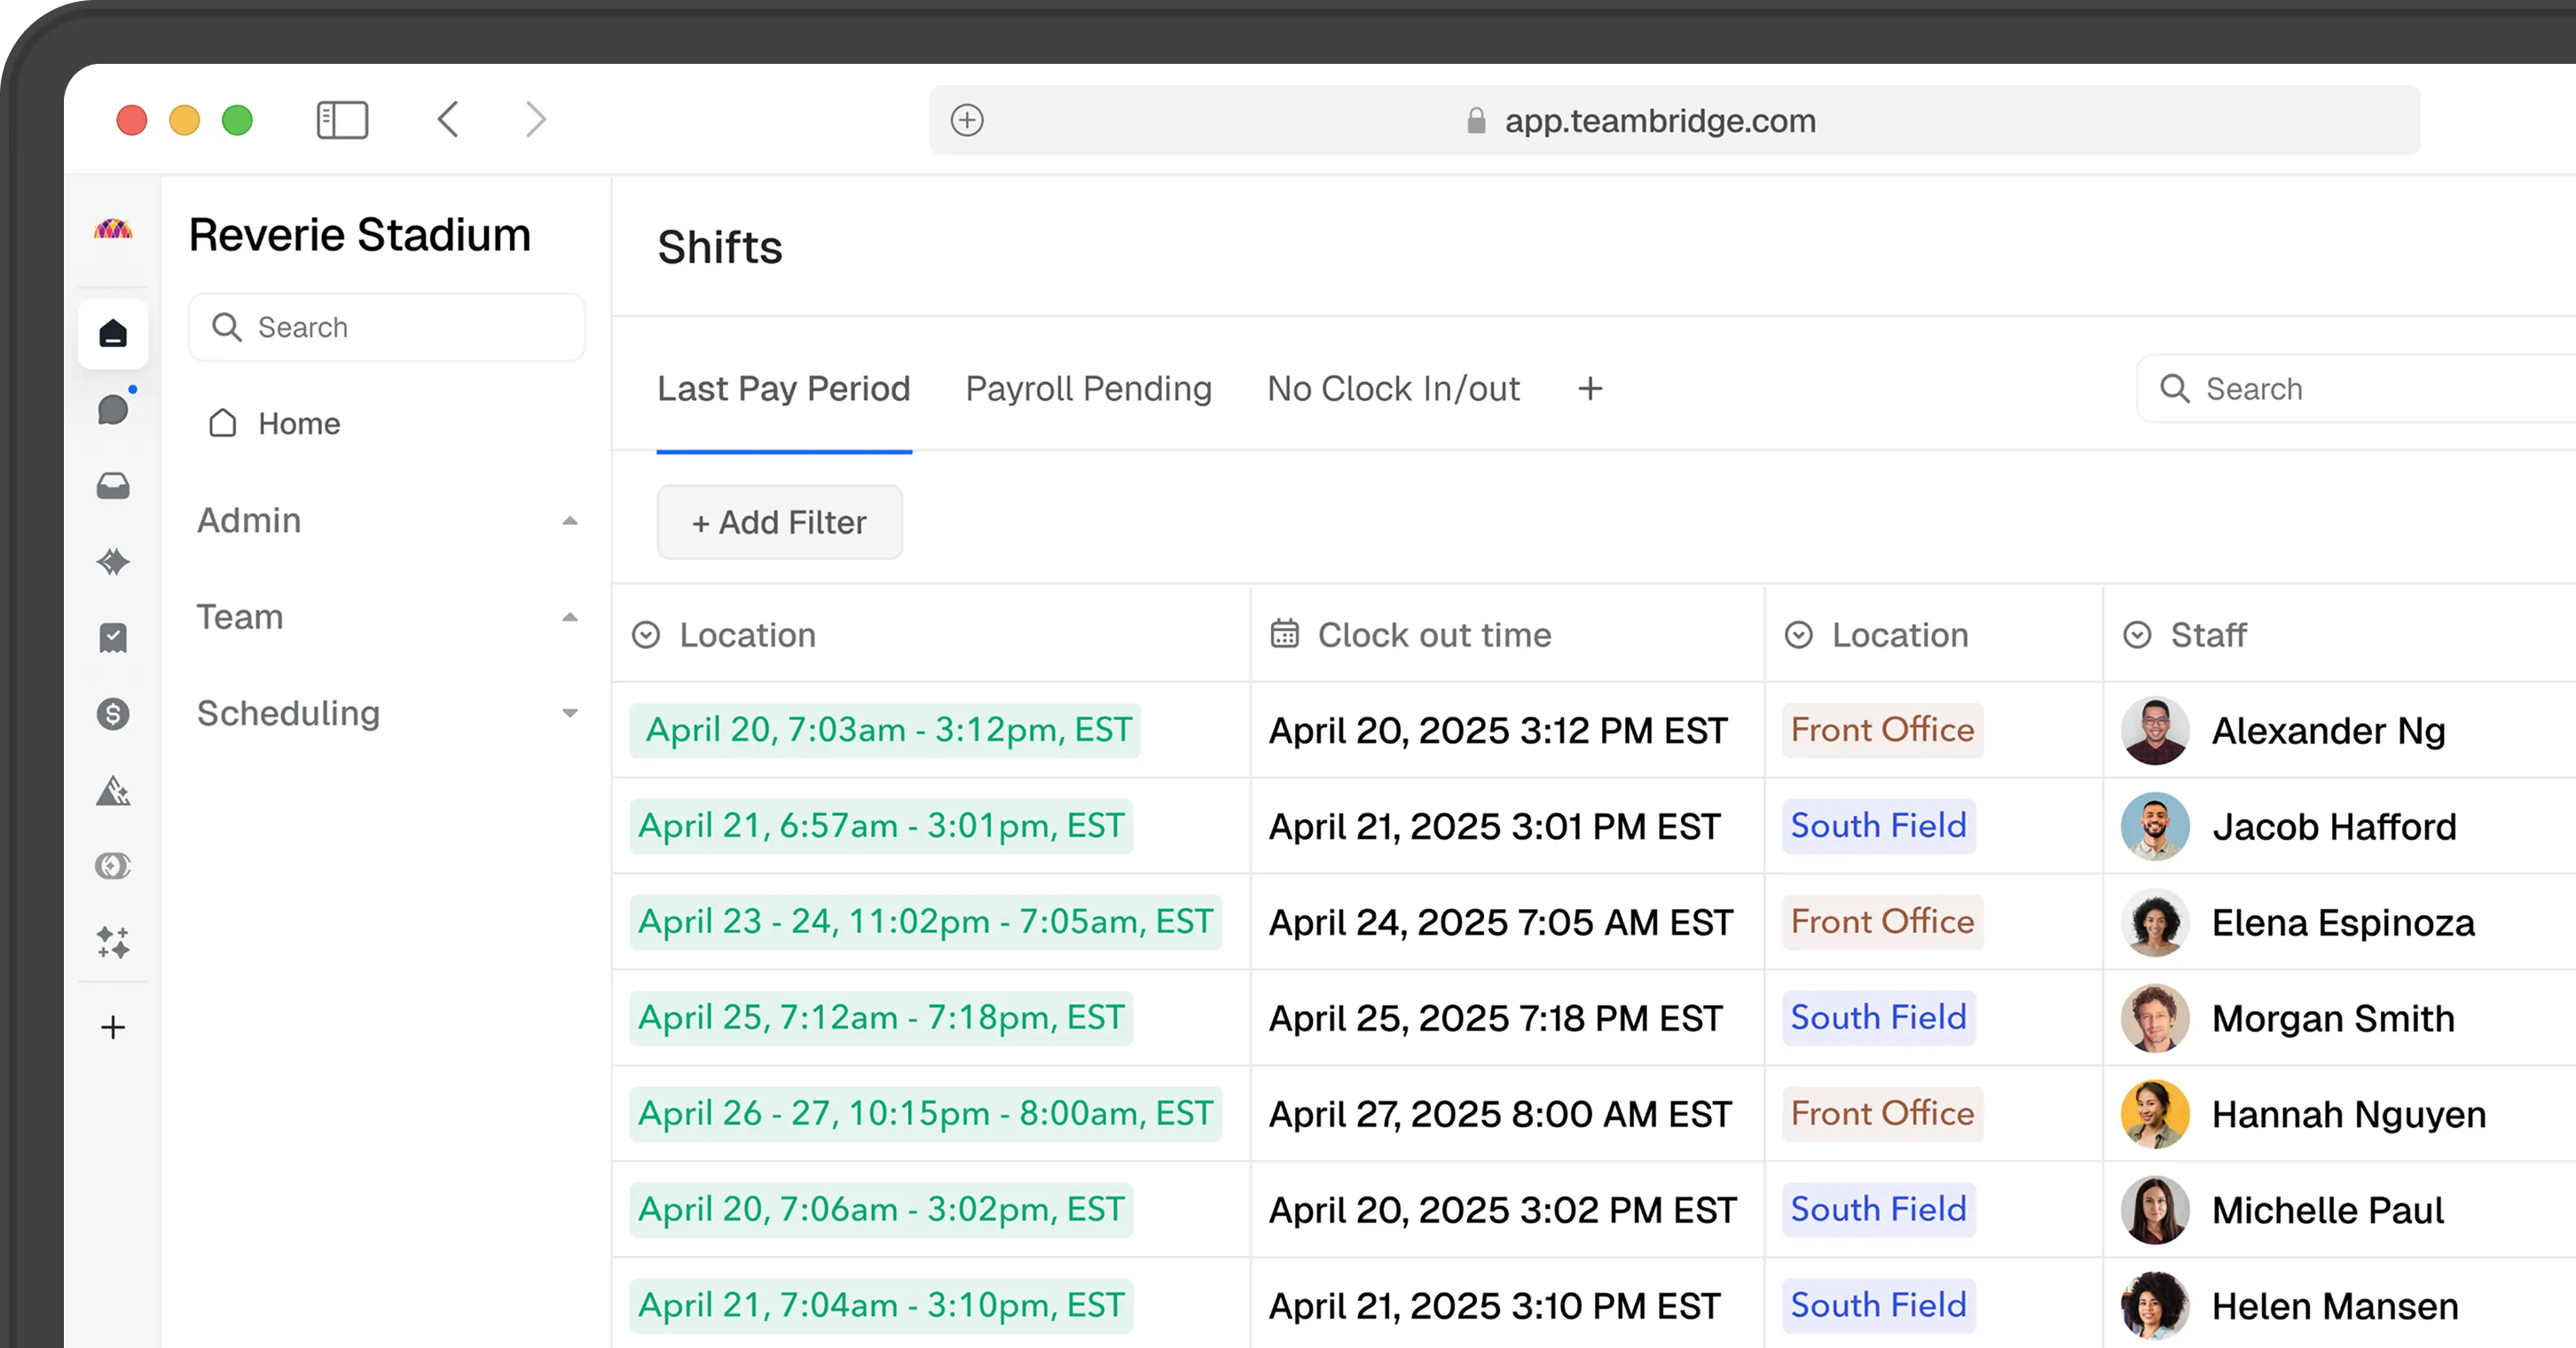This screenshot has height=1348, width=2576.
Task: Click the Front Office tag for Alexander Ng
Action: click(x=1881, y=730)
